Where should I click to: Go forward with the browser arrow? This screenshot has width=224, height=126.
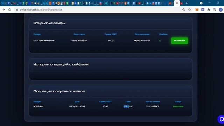pyautogui.click(x=4, y=10)
